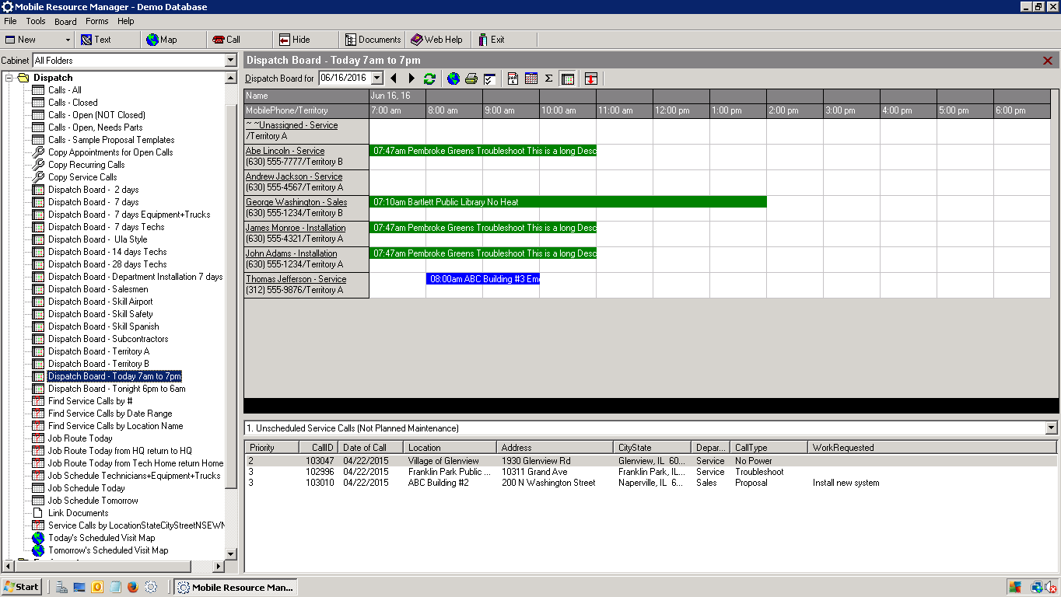Open George Washington - Sales technician link

pyautogui.click(x=296, y=202)
